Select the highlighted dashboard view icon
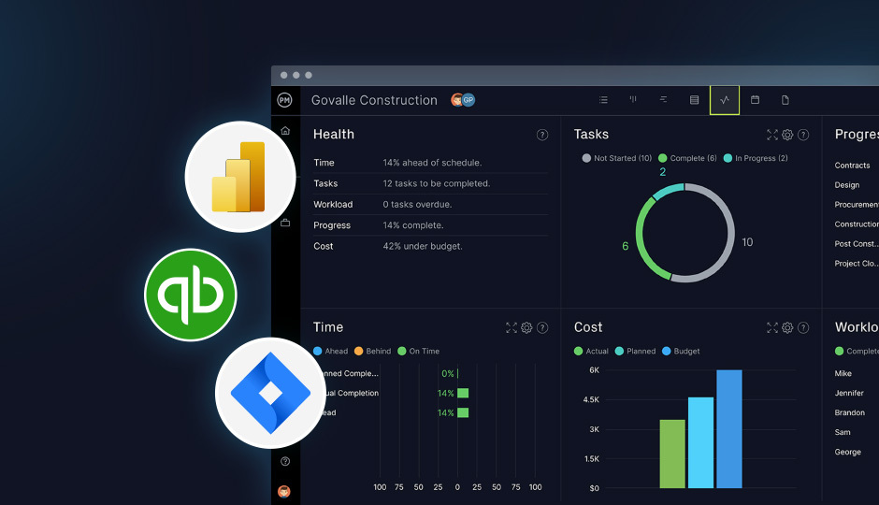 click(725, 100)
